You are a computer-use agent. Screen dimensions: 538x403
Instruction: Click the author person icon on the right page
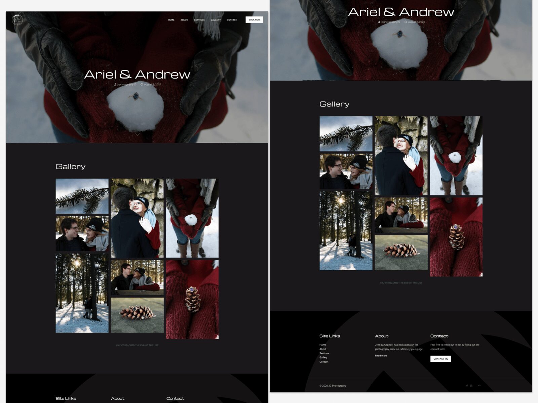(x=379, y=22)
